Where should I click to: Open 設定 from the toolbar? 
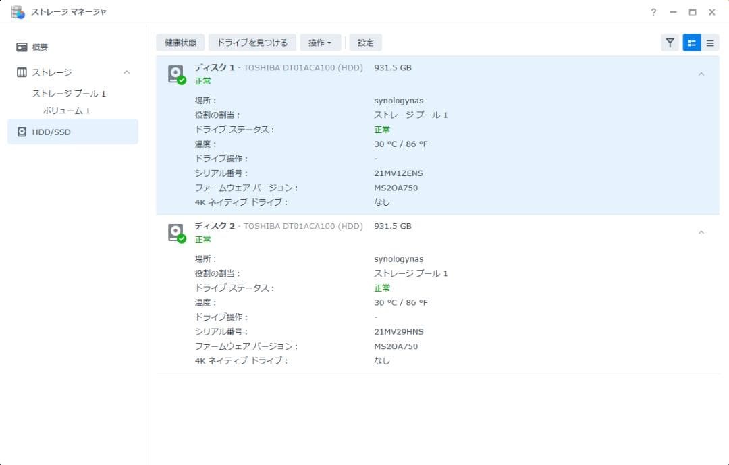click(x=365, y=42)
